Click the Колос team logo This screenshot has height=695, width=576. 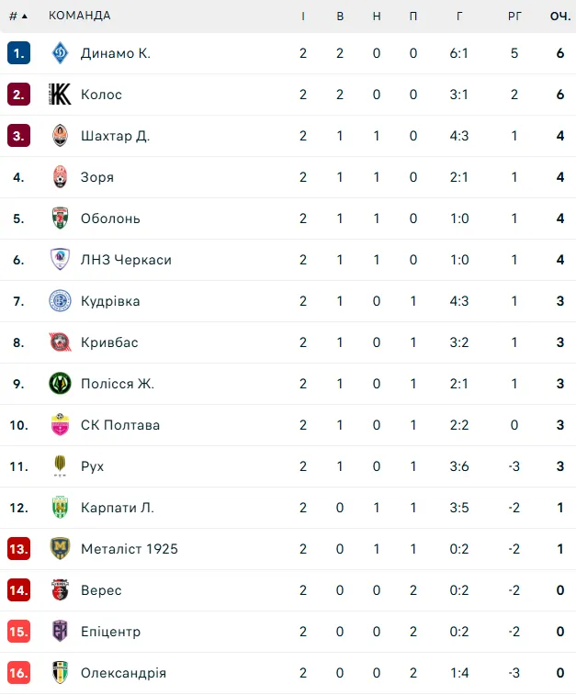click(60, 95)
